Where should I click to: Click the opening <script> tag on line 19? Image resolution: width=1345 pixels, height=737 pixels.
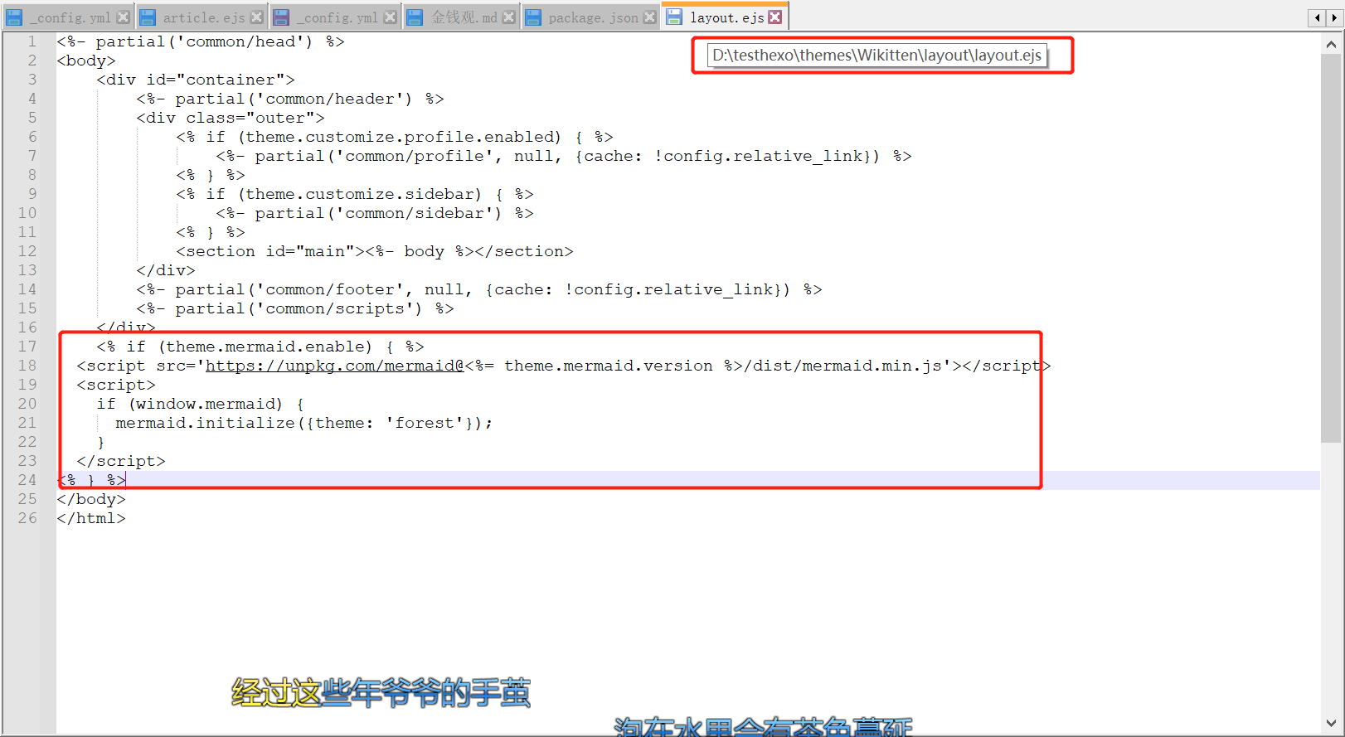116,385
